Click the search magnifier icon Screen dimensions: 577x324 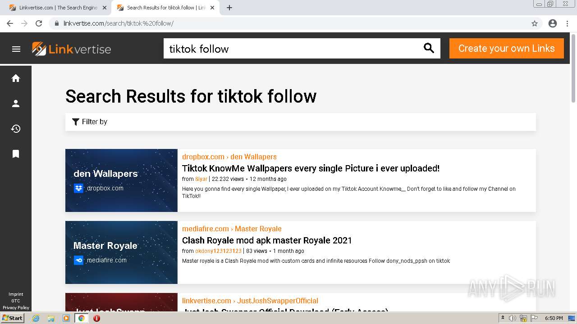pos(429,48)
